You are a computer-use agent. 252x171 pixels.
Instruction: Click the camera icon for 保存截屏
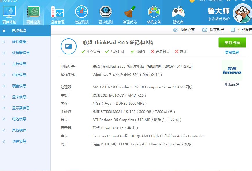click(205, 30)
